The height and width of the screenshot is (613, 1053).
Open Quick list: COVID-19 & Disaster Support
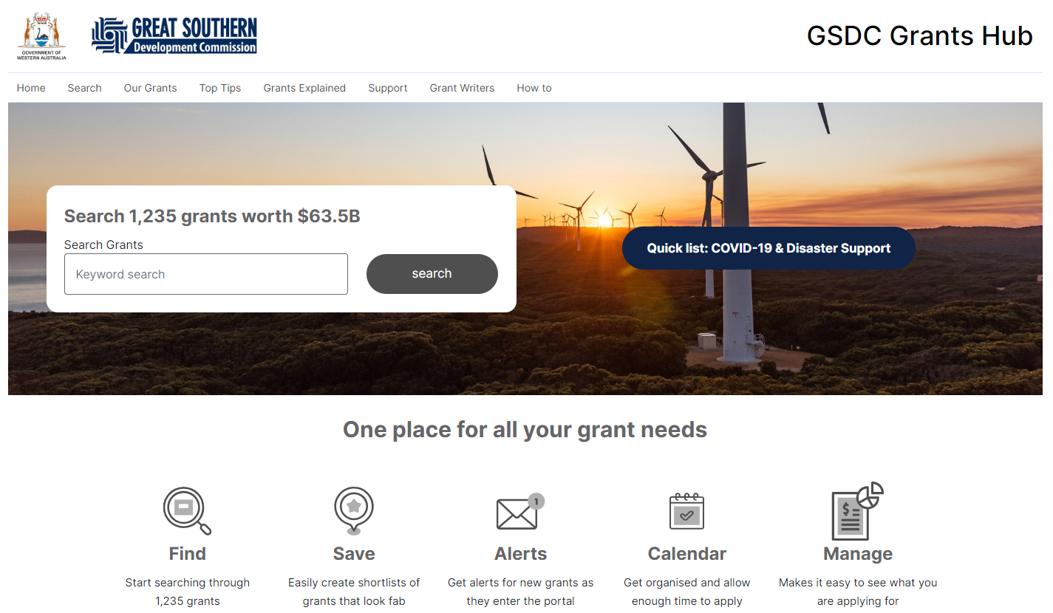tap(769, 248)
